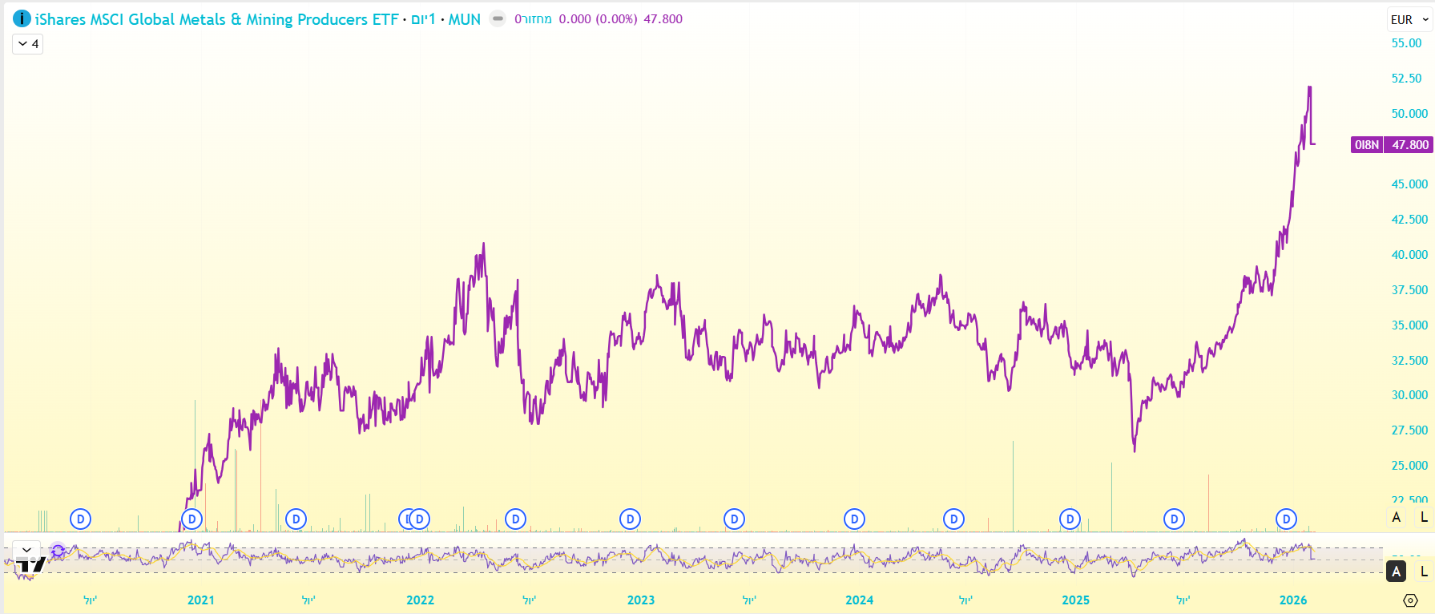Click the 30.000 price axis label
This screenshot has width=1435, height=614.
(1409, 395)
